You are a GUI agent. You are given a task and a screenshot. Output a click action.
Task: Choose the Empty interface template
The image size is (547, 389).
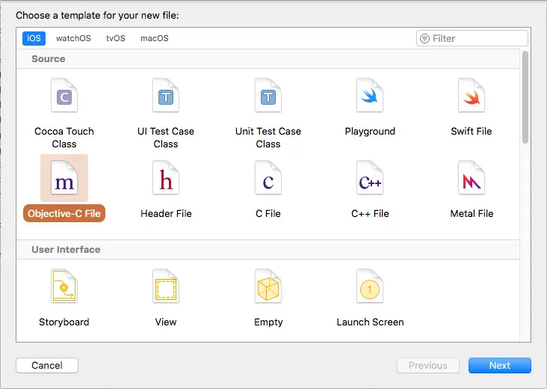click(268, 288)
